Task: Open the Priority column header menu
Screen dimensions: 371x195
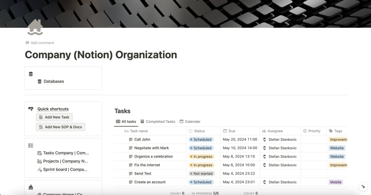Action: click(313, 131)
